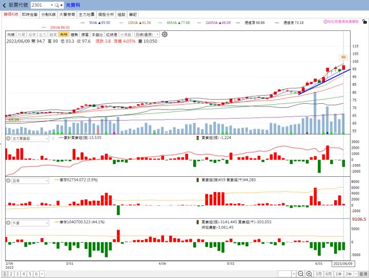Toggle the 均線 indicator button

pos(11,34)
